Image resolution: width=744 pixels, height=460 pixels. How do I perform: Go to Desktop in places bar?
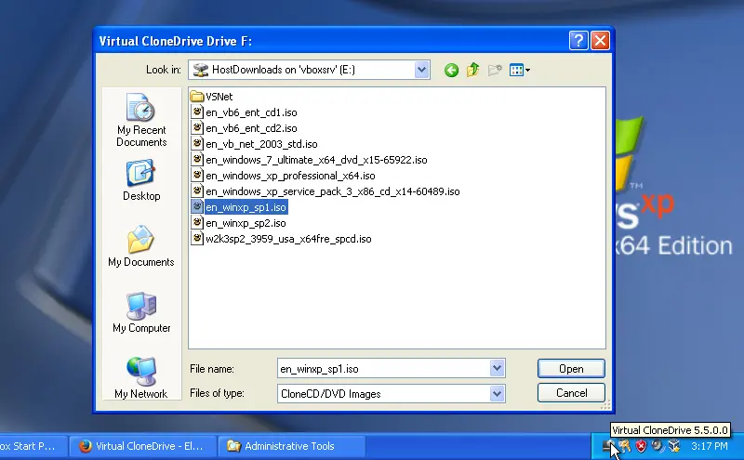[x=141, y=180]
